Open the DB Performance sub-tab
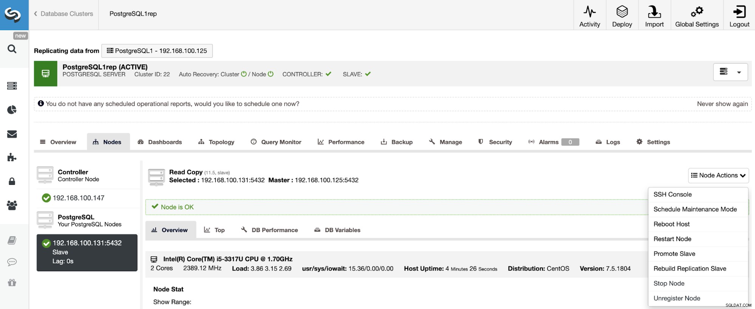The image size is (755, 309). (x=270, y=230)
